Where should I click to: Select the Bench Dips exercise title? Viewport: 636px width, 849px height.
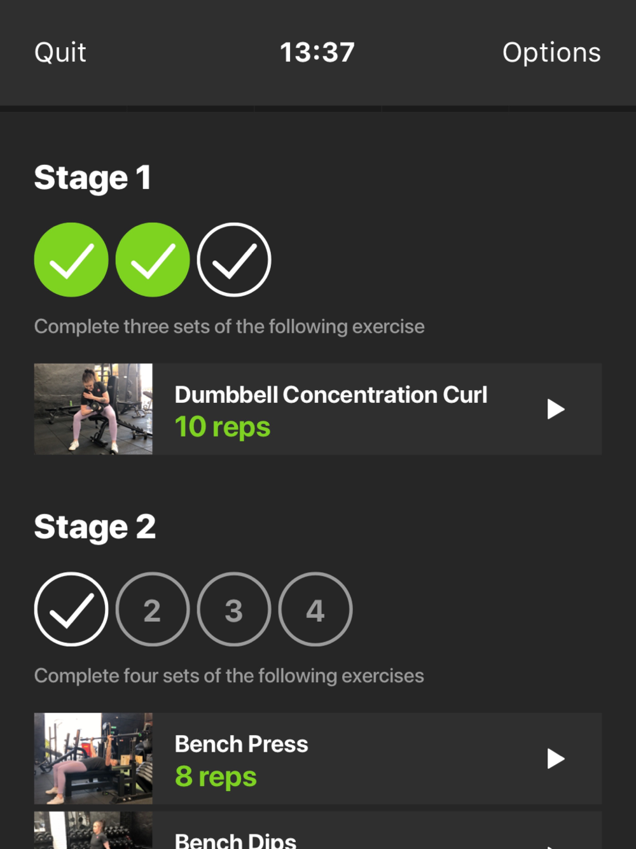point(235,840)
